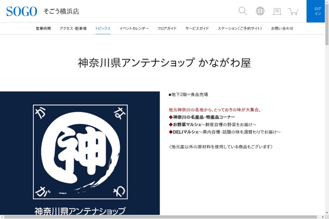
Task: Open the search magnifier icon
Action: [243, 11]
